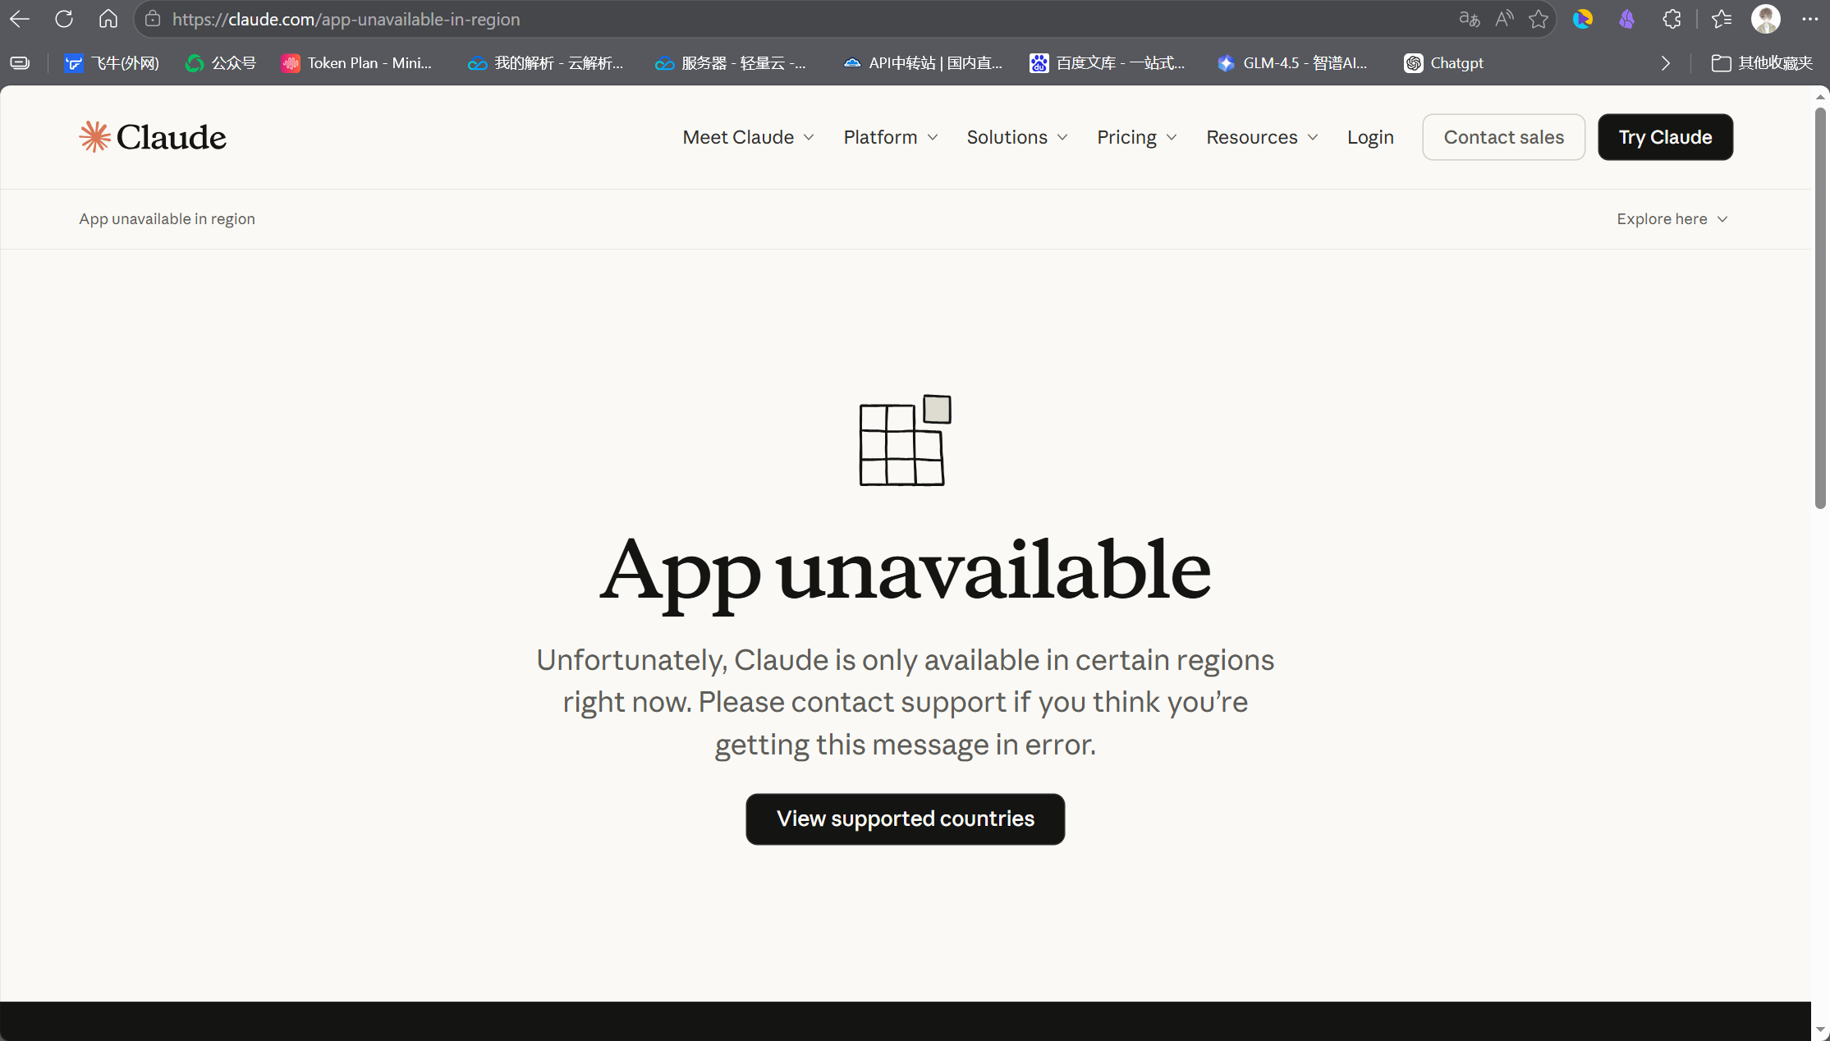Open the browser settings and more menu

coord(1809,19)
